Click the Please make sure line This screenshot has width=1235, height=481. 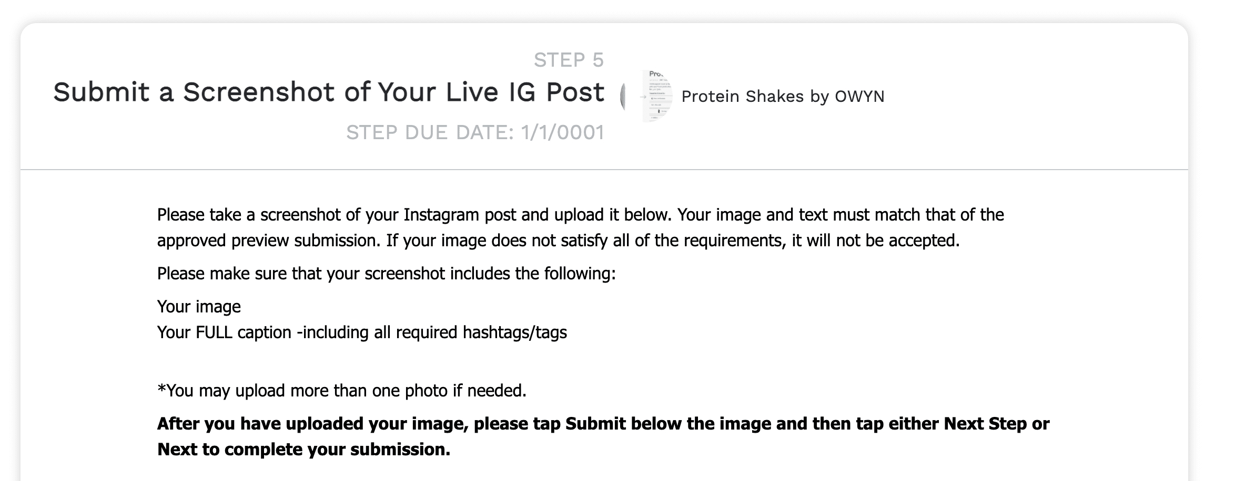(386, 274)
